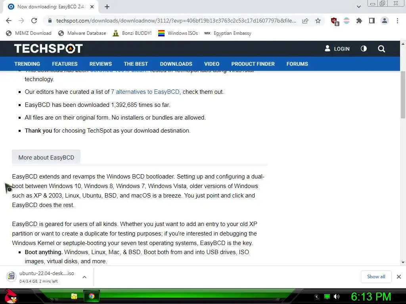Open the tab search dropdown arrow
406x304 pixels.
358,7
